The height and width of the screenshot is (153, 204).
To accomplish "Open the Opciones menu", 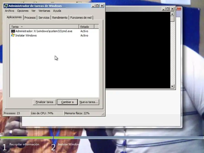I will click(23, 11).
